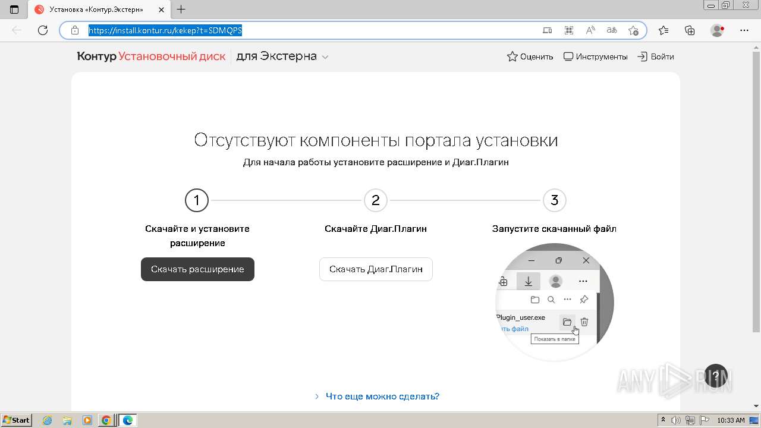Image resolution: width=761 pixels, height=428 pixels.
Task: Click the volume speaker tray icon
Action: (677, 420)
